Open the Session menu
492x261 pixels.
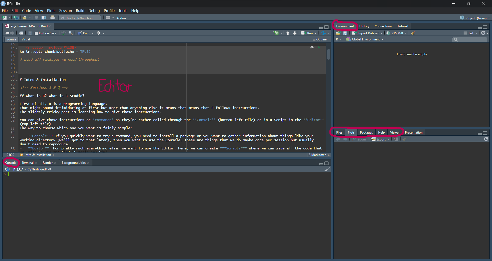click(x=65, y=11)
